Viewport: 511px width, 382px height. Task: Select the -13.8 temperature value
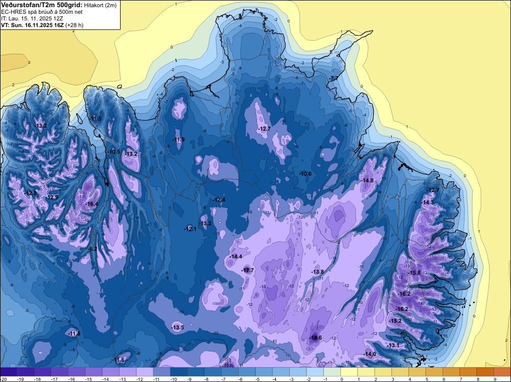coord(317,272)
